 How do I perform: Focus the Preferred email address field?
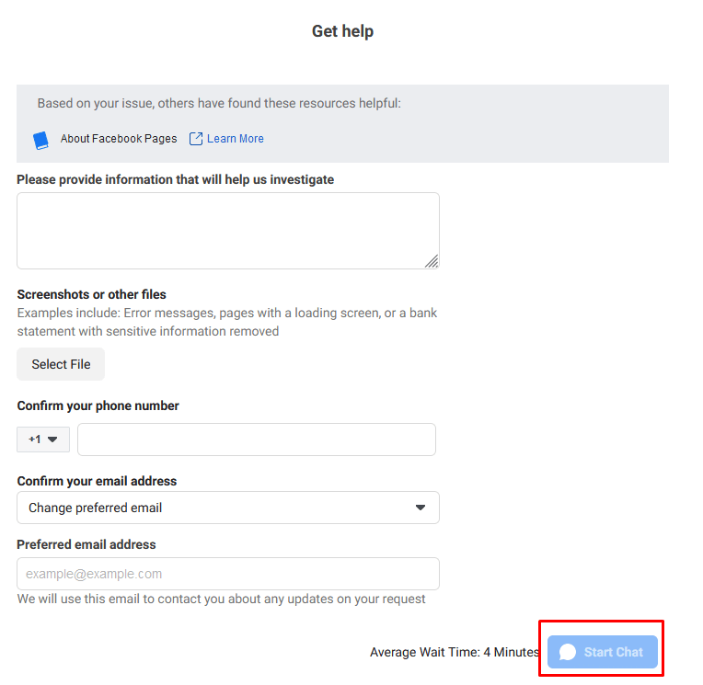227,574
